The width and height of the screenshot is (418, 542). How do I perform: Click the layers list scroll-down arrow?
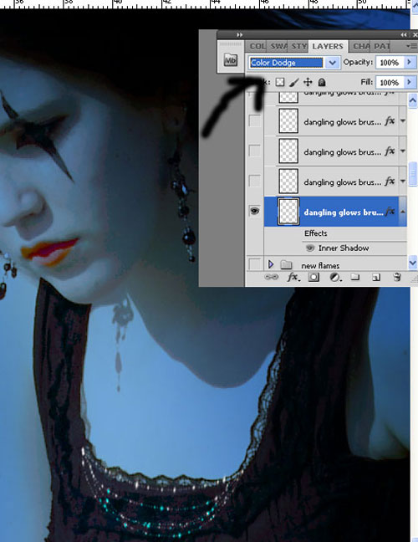click(412, 263)
